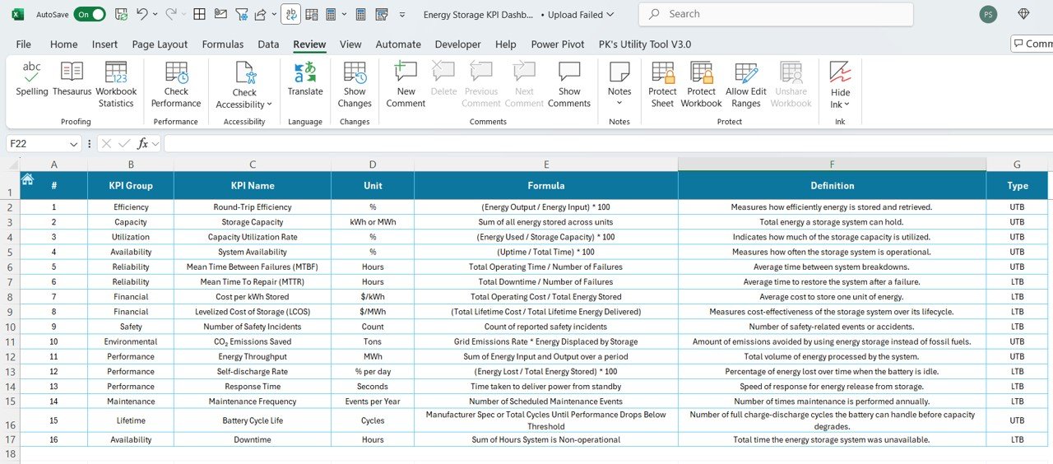Click the Protect Sheet icon

click(662, 72)
